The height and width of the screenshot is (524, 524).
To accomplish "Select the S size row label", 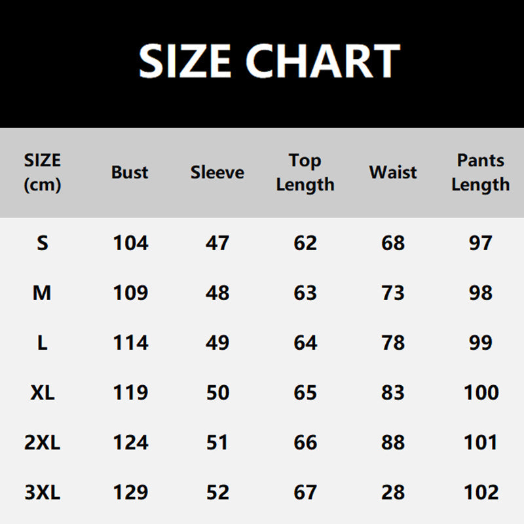I will [43, 243].
